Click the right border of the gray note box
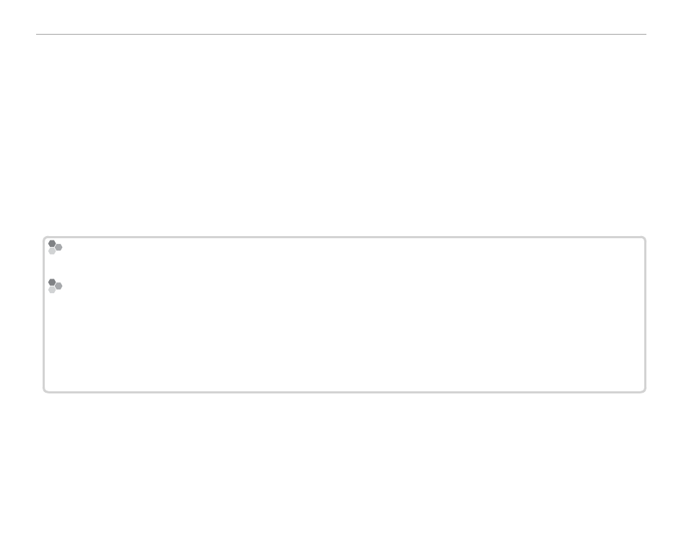689x540 pixels. tap(645, 315)
